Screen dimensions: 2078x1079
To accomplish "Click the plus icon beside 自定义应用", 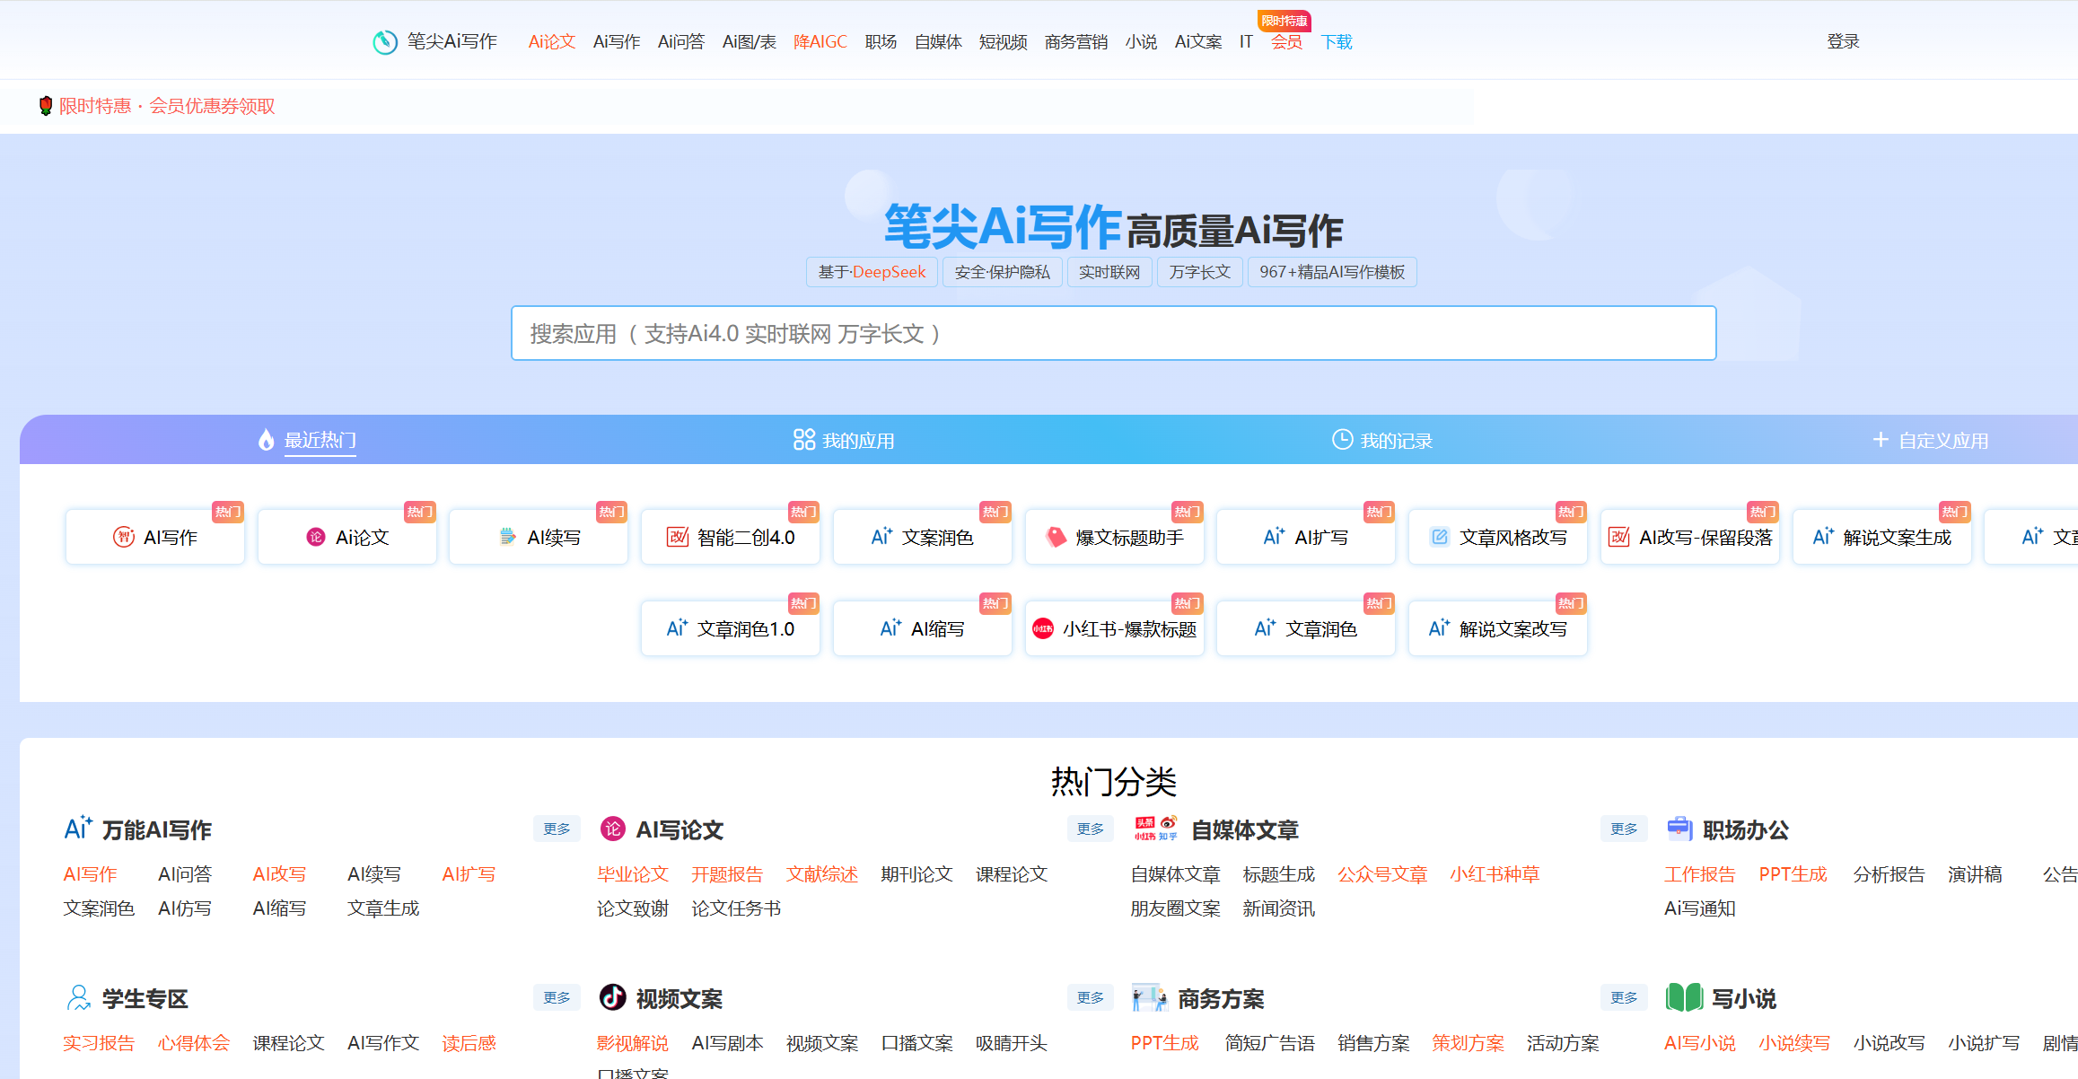I will pos(1880,440).
